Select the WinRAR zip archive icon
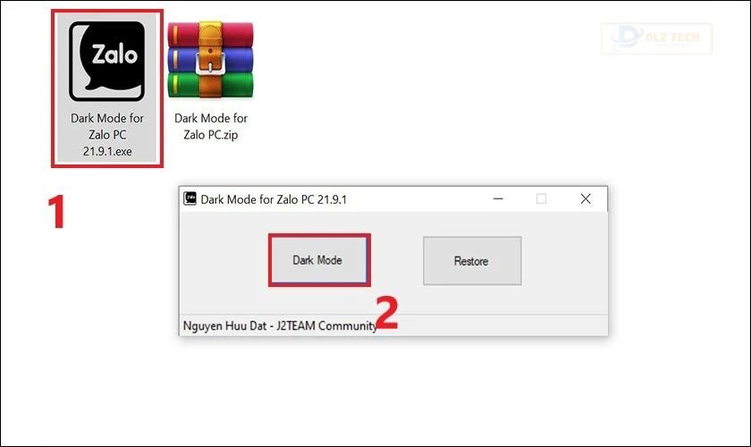Viewport: 751px width, 447px height. (210, 59)
